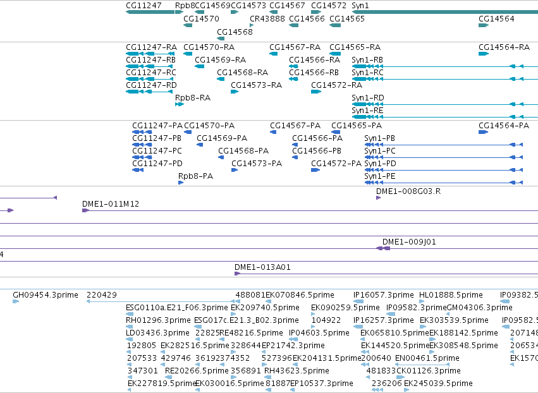This screenshot has height=393, width=538.
Task: Click the CG14572 gene label
Action: pos(329,6)
